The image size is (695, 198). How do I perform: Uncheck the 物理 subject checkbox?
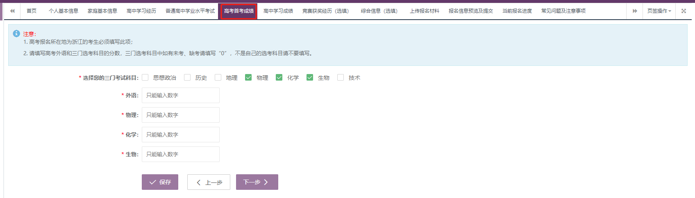click(x=248, y=77)
